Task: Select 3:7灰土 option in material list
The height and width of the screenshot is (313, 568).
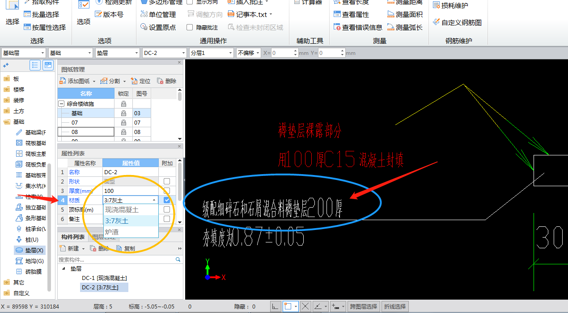Action: [131, 221]
